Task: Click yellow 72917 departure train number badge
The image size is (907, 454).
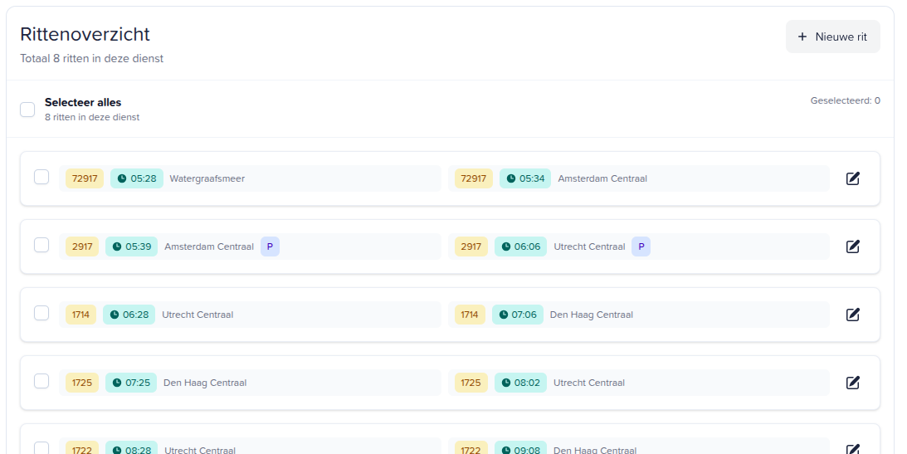Action: point(85,178)
